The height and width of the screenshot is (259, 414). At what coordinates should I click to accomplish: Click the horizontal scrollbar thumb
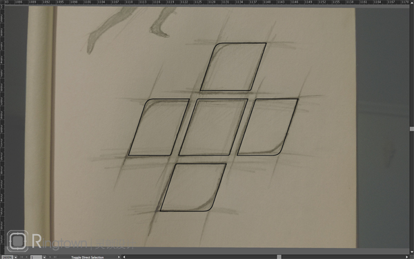pos(279,257)
